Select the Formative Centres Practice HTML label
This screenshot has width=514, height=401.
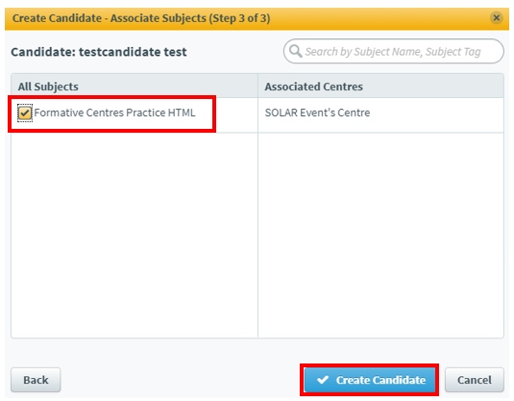(x=114, y=113)
